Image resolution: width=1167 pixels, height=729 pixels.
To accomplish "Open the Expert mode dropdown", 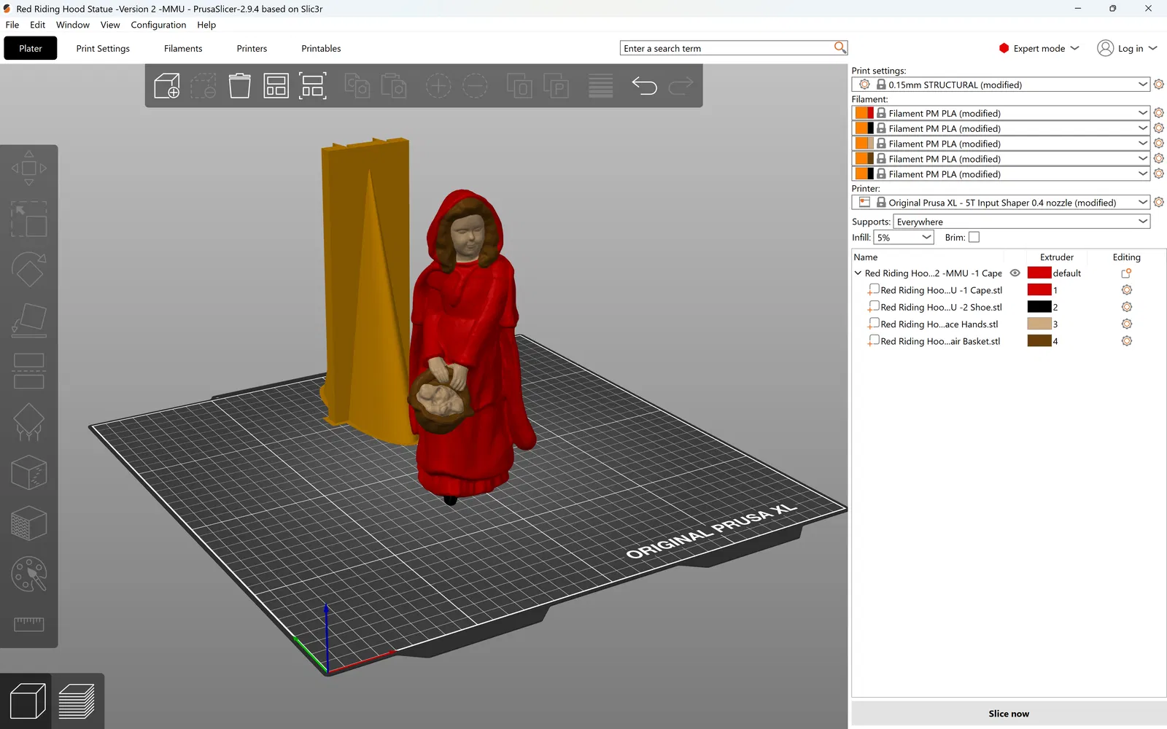I will pyautogui.click(x=1039, y=48).
